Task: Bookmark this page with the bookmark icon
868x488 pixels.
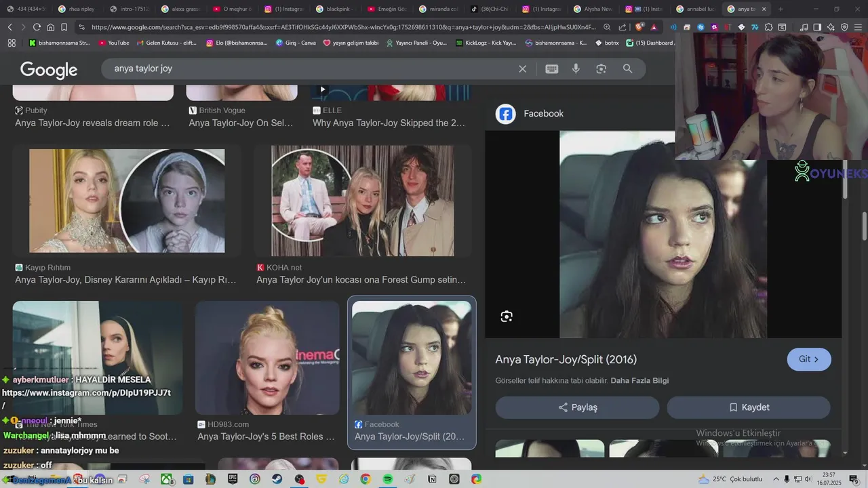Action: (64, 27)
